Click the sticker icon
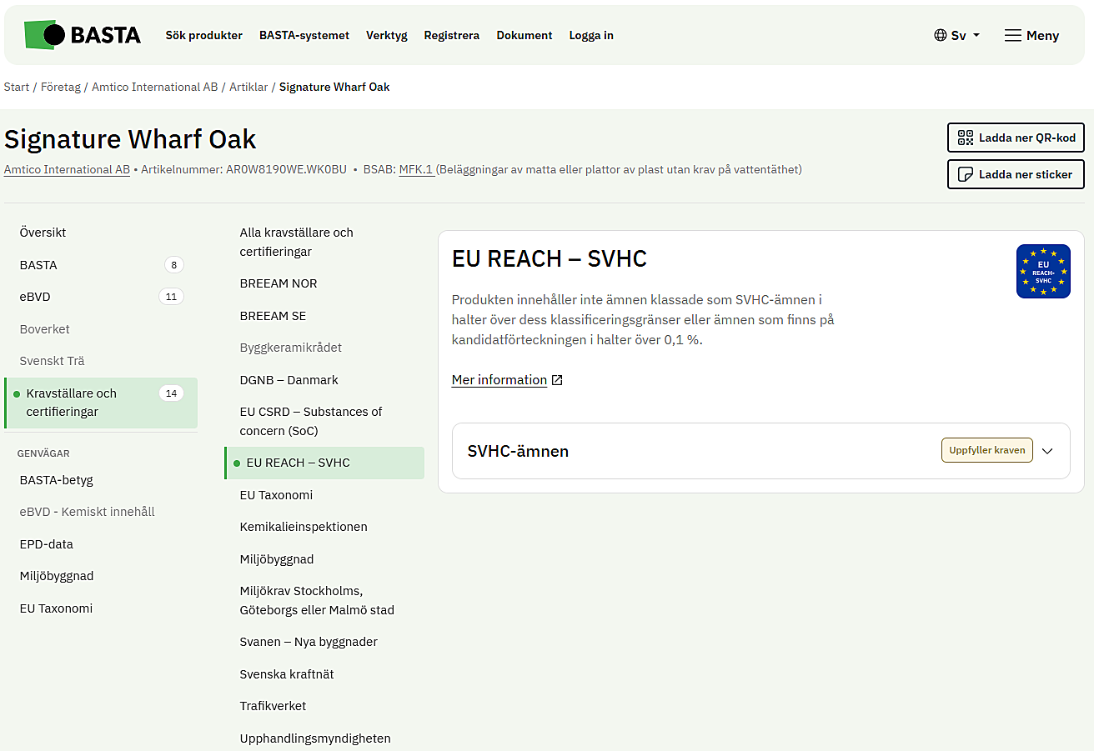The image size is (1094, 751). click(966, 174)
